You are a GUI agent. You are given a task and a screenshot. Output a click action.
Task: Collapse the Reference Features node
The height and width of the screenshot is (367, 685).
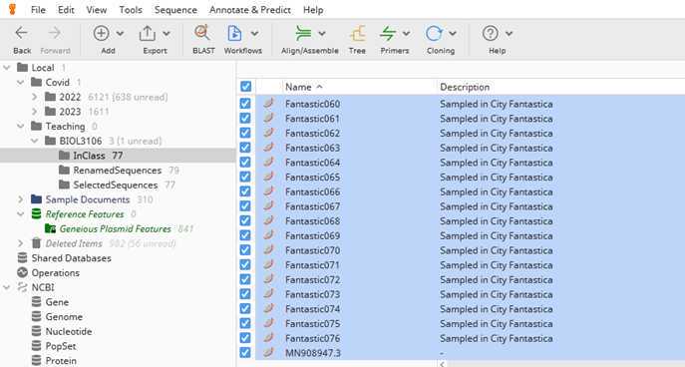[21, 214]
